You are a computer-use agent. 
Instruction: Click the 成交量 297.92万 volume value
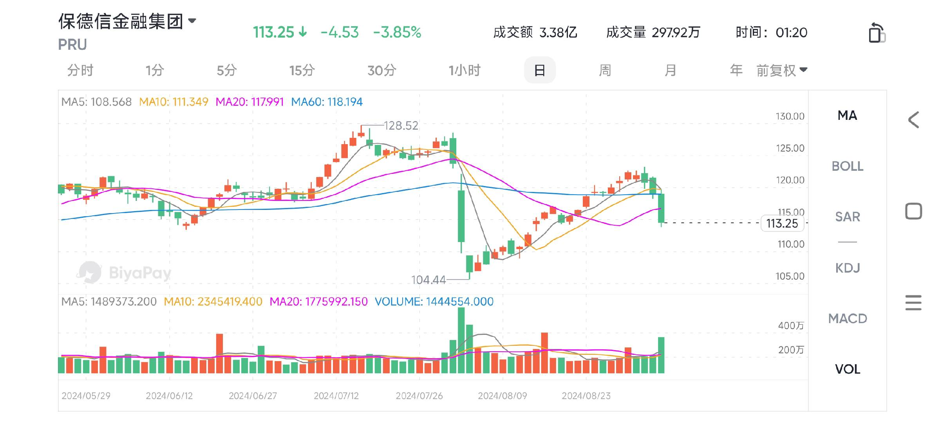[x=653, y=32]
